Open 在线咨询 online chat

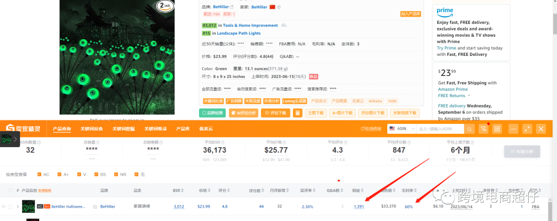tap(371, 129)
